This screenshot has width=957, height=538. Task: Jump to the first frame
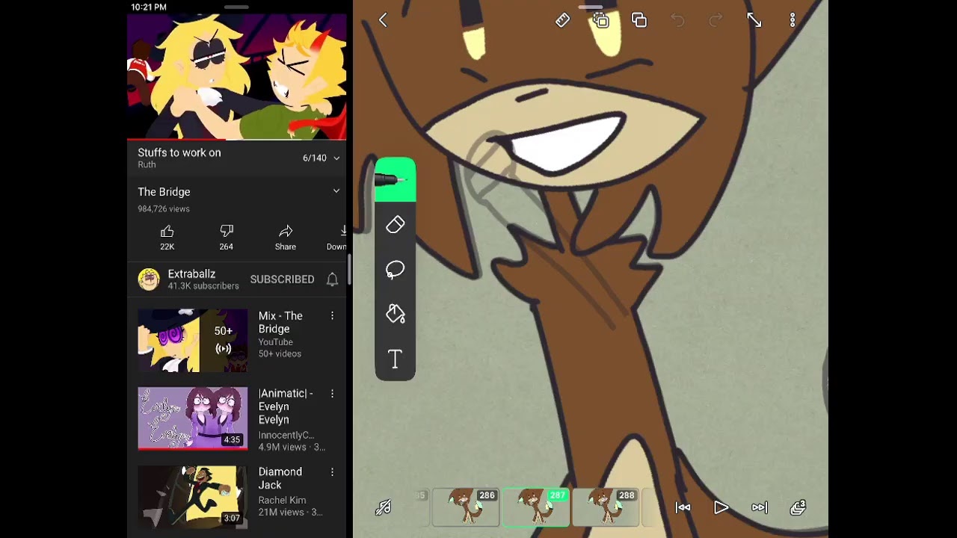683,507
